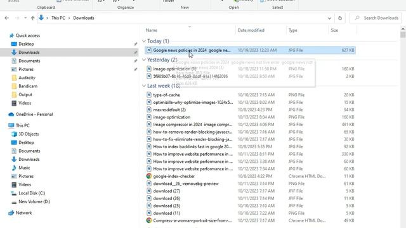Click 'Downloads' in the address path
The image size is (406, 228).
click(x=84, y=18)
